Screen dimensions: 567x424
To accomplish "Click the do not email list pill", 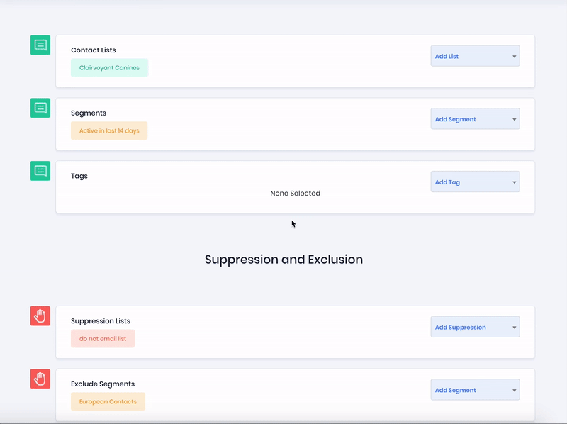I will (102, 338).
